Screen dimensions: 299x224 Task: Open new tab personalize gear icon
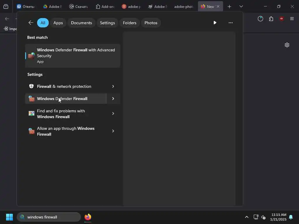[x=287, y=45]
